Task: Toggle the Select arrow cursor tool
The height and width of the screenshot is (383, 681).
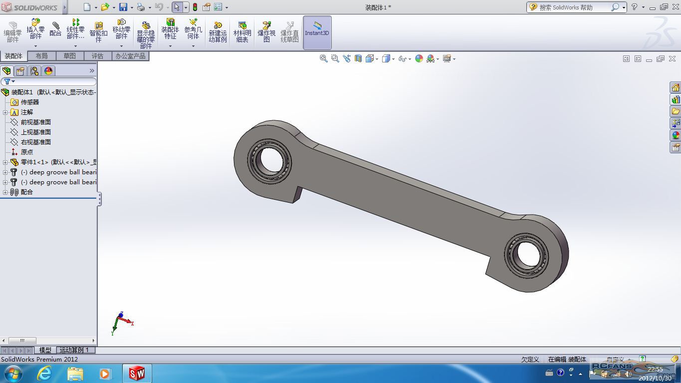Action: point(177,7)
